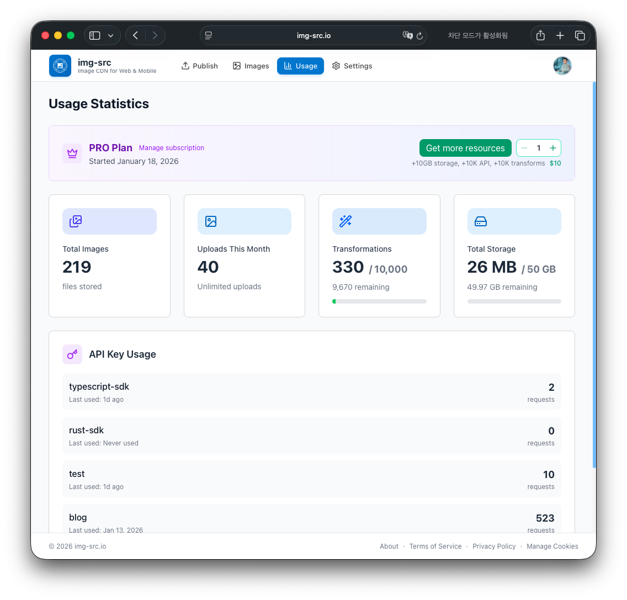The image size is (627, 600).
Task: Switch to the Images tab
Action: [251, 66]
